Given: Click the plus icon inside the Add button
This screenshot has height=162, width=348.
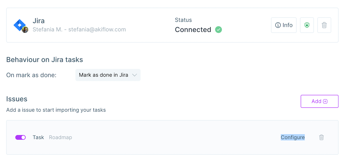Looking at the screenshot, I should (325, 101).
